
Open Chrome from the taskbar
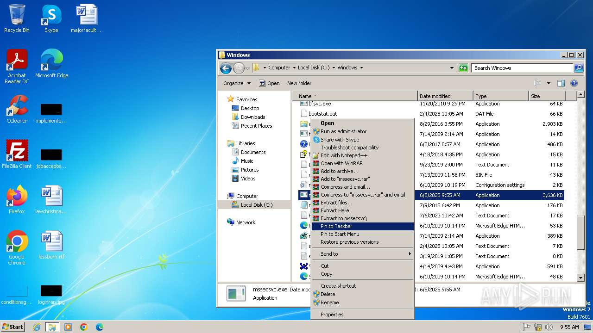point(84,327)
